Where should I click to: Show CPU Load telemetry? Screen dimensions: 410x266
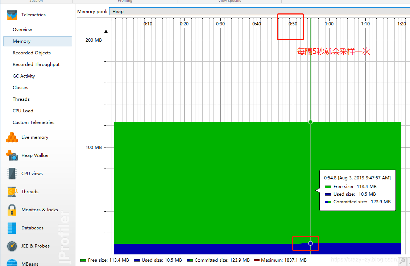click(x=23, y=111)
